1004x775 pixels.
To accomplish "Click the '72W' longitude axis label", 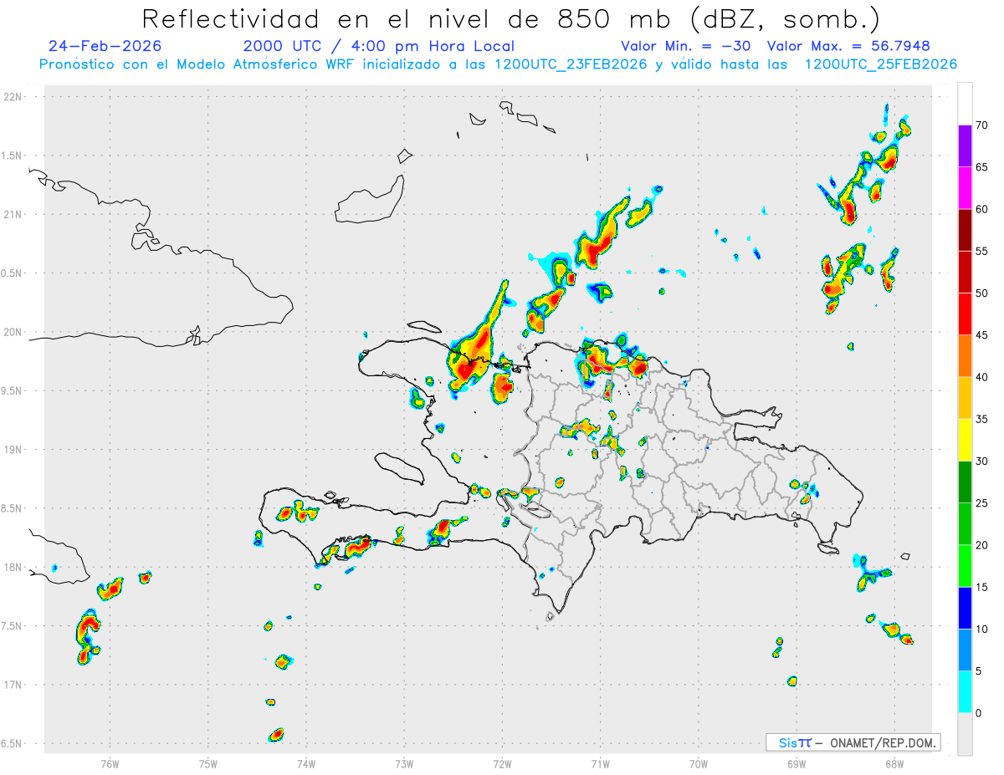I will [x=502, y=763].
